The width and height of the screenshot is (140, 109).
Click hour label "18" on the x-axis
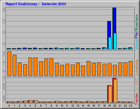[x=104, y=106]
